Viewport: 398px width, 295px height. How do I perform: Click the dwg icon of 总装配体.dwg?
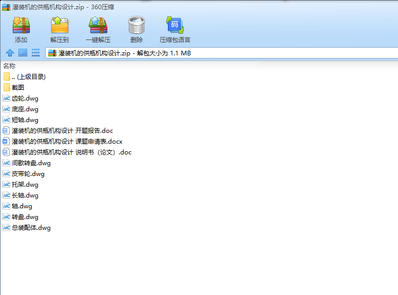(6, 228)
